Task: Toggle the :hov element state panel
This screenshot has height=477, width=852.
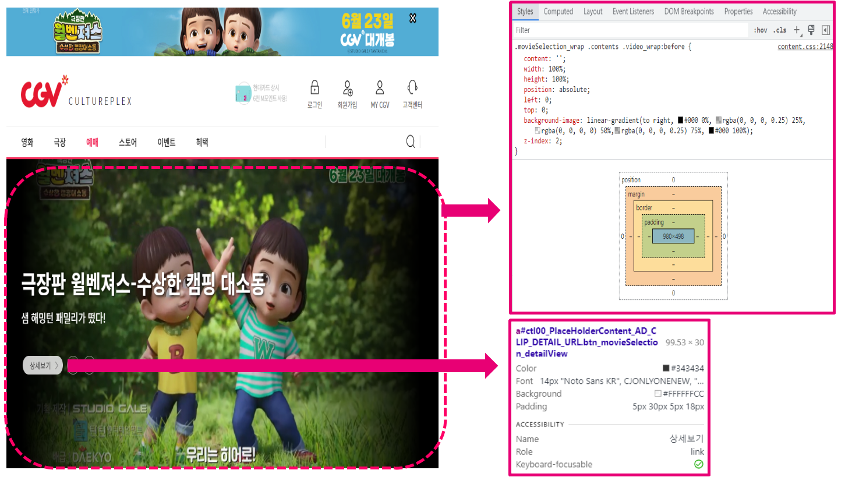Action: pyautogui.click(x=761, y=30)
